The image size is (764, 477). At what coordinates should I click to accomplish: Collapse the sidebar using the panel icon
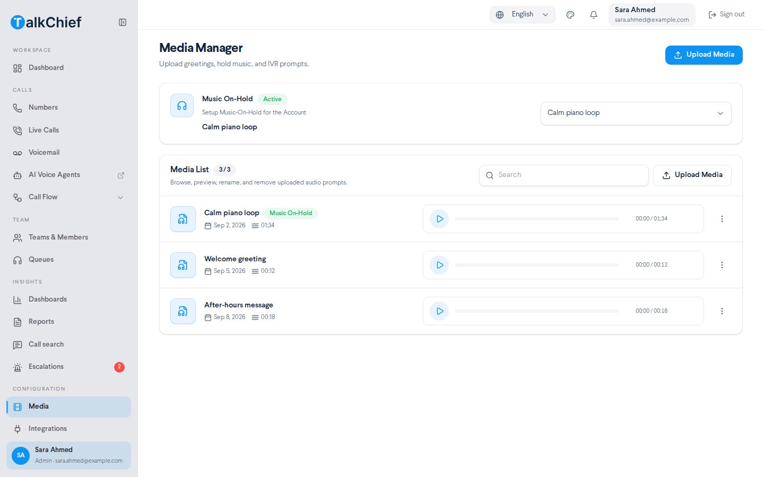tap(123, 22)
